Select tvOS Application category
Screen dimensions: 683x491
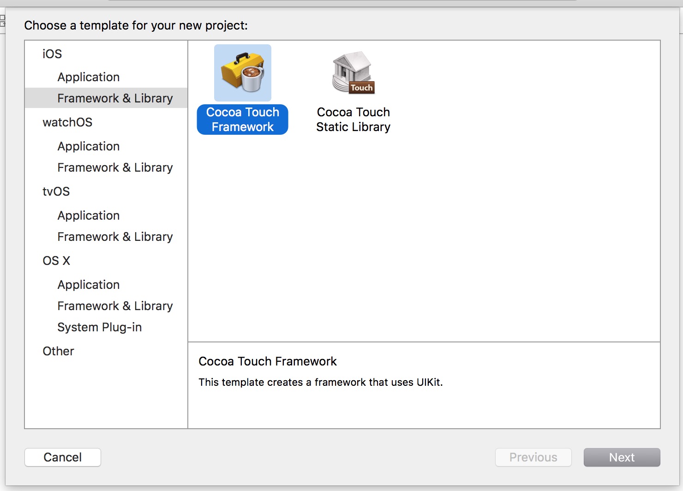click(89, 216)
